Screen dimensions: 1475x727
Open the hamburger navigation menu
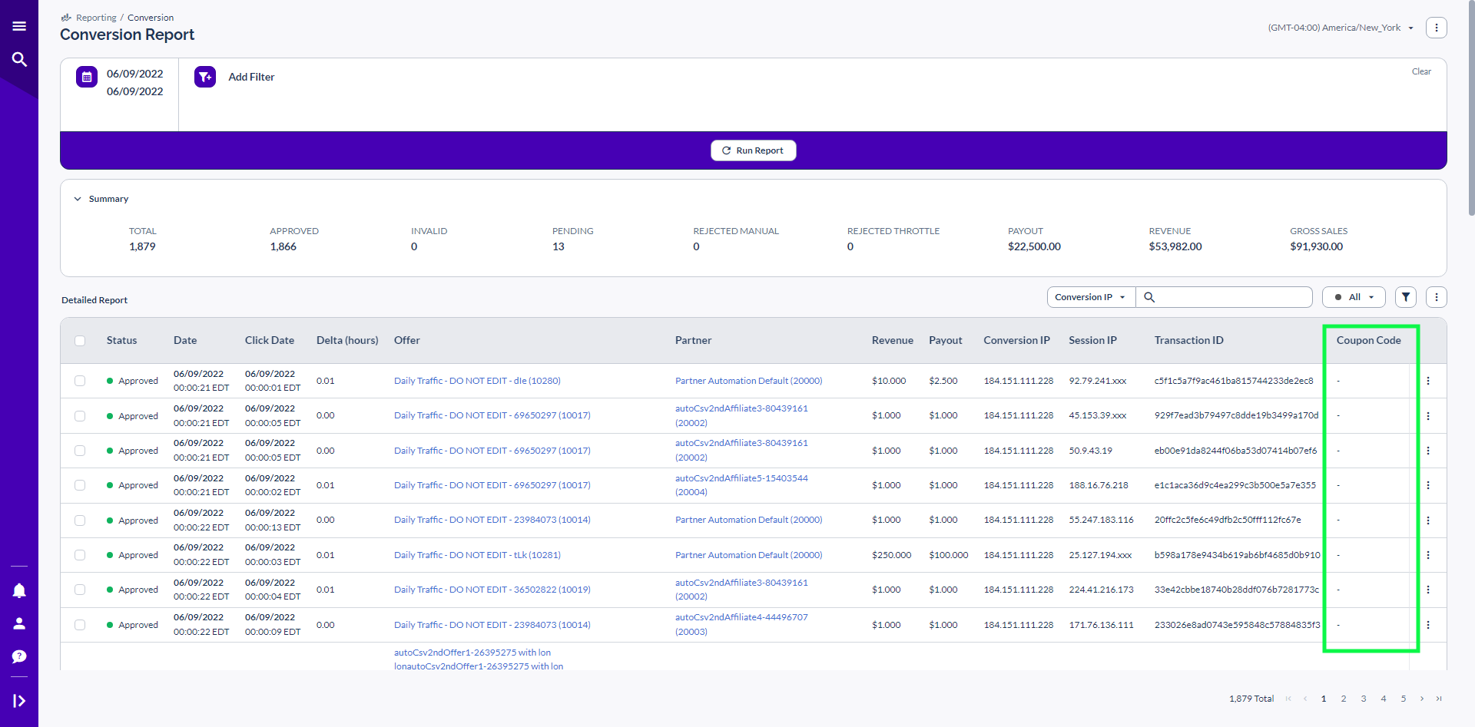coord(19,26)
